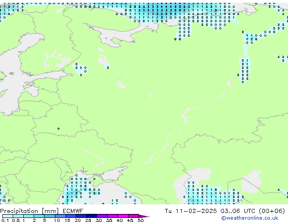The image size is (288, 222).
Task: Pick the purple 35 mm legend swatch
Action: [113, 216]
